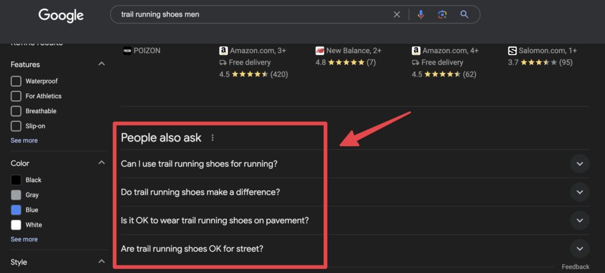This screenshot has height=273, width=605.
Task: Expand 'Can I use trail running shoes' chevron
Action: [580, 164]
